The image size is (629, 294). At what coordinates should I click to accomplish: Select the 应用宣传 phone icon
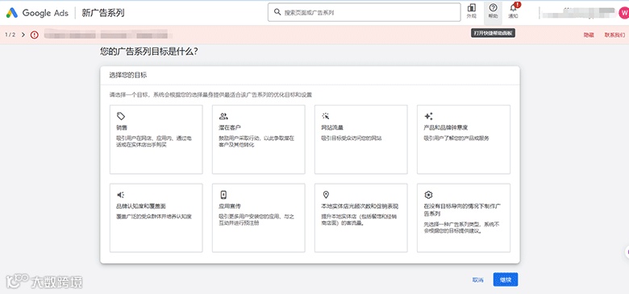(x=223, y=195)
